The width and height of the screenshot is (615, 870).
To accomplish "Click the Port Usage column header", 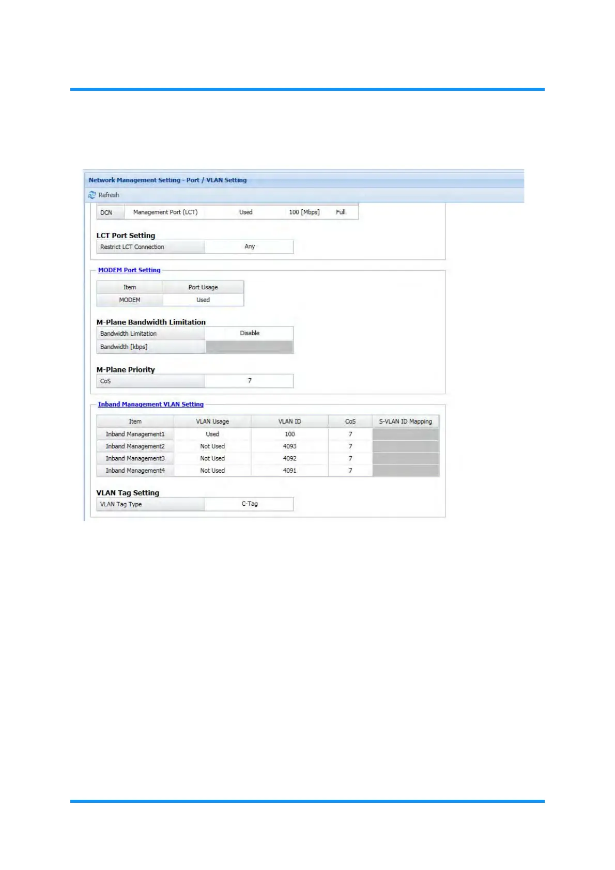I will point(203,287).
